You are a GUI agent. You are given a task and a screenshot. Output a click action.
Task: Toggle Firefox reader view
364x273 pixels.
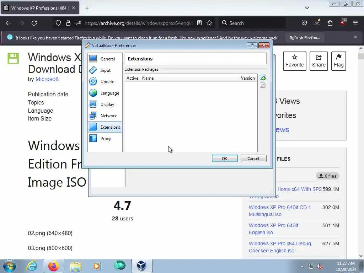click(x=199, y=23)
